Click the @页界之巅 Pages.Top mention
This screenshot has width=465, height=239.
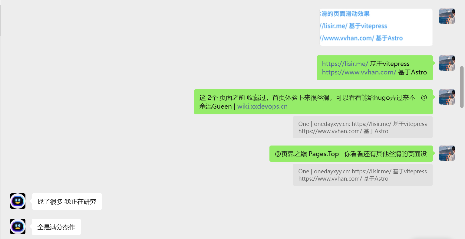307,154
